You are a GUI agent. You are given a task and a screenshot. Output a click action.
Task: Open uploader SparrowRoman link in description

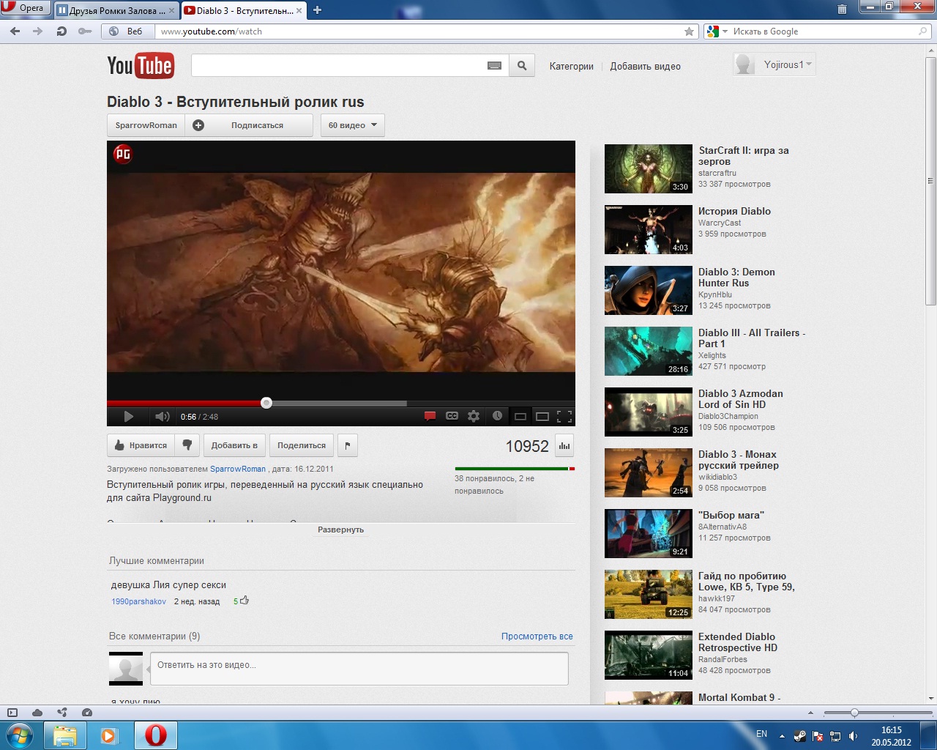tap(238, 469)
